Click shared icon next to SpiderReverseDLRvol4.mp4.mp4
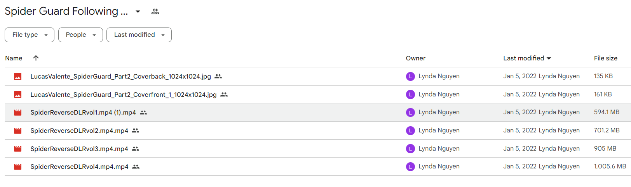Viewport: 631px width, 187px height. 136,167
